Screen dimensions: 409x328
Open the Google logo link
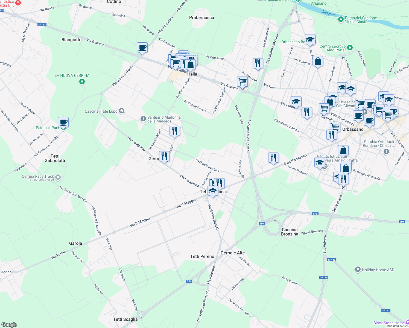9,325
